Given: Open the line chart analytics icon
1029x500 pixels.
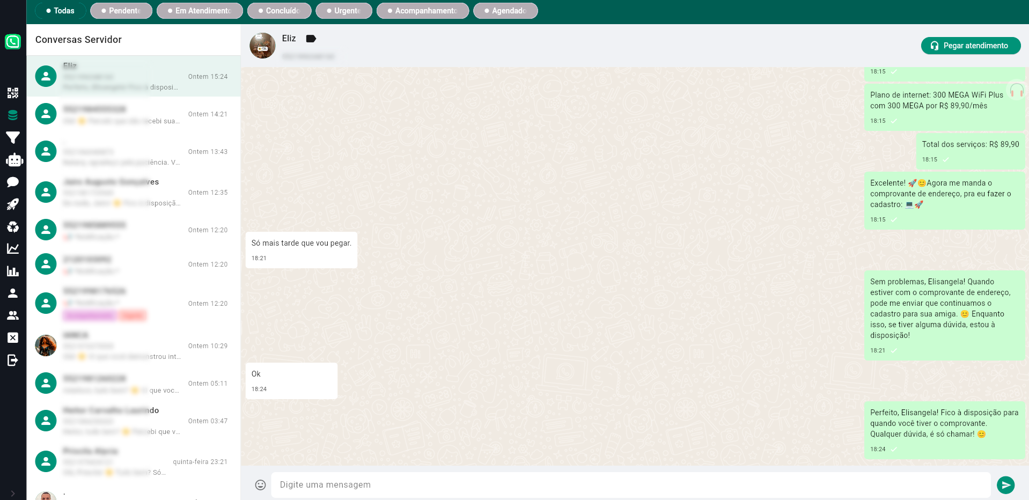Looking at the screenshot, I should click(13, 248).
